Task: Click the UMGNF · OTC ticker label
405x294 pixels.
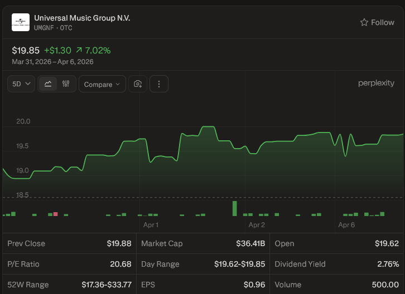Action: pyautogui.click(x=53, y=28)
